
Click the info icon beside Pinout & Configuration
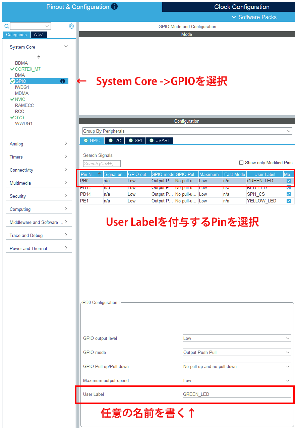[114, 6]
